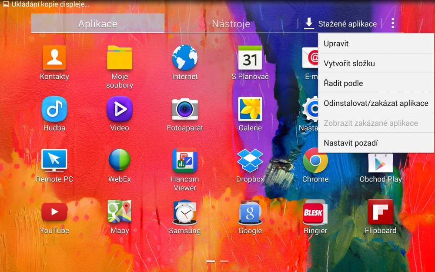Open Hancom Viewer
This screenshot has height=272, width=435.
pyautogui.click(x=184, y=163)
